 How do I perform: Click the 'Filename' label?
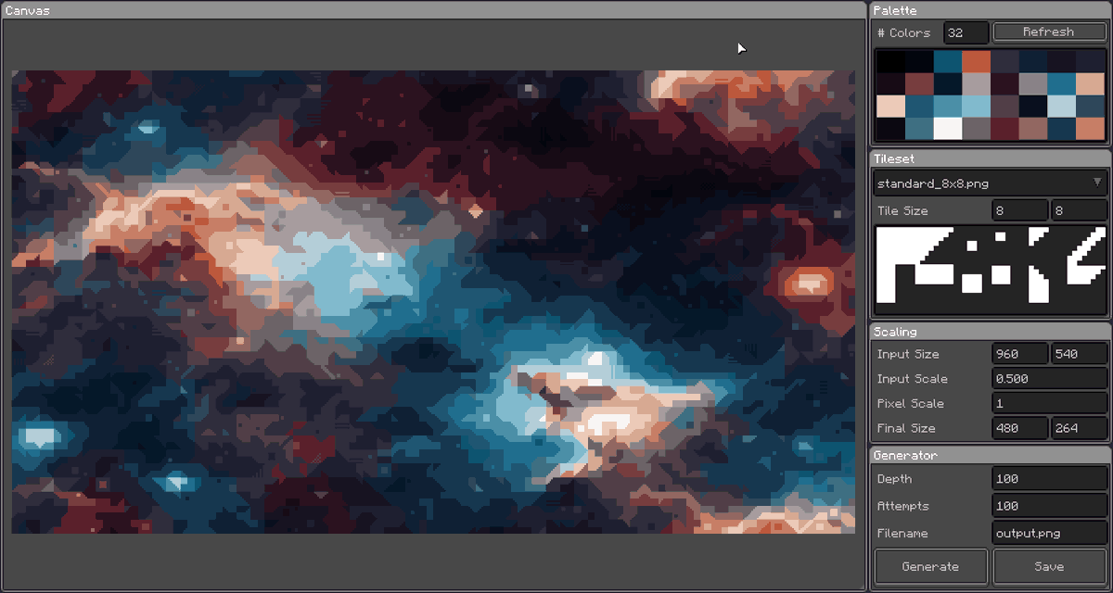point(902,533)
